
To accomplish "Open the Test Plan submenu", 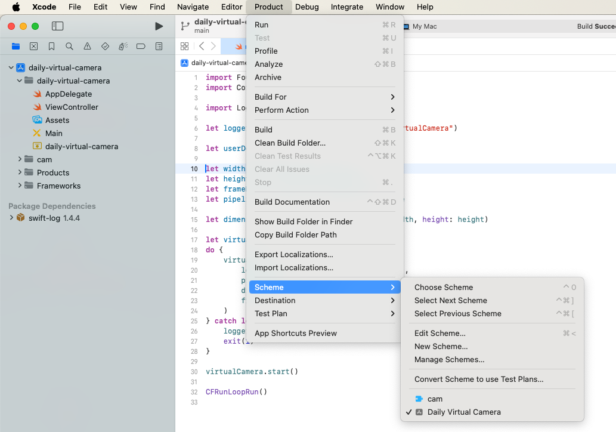I will (324, 314).
